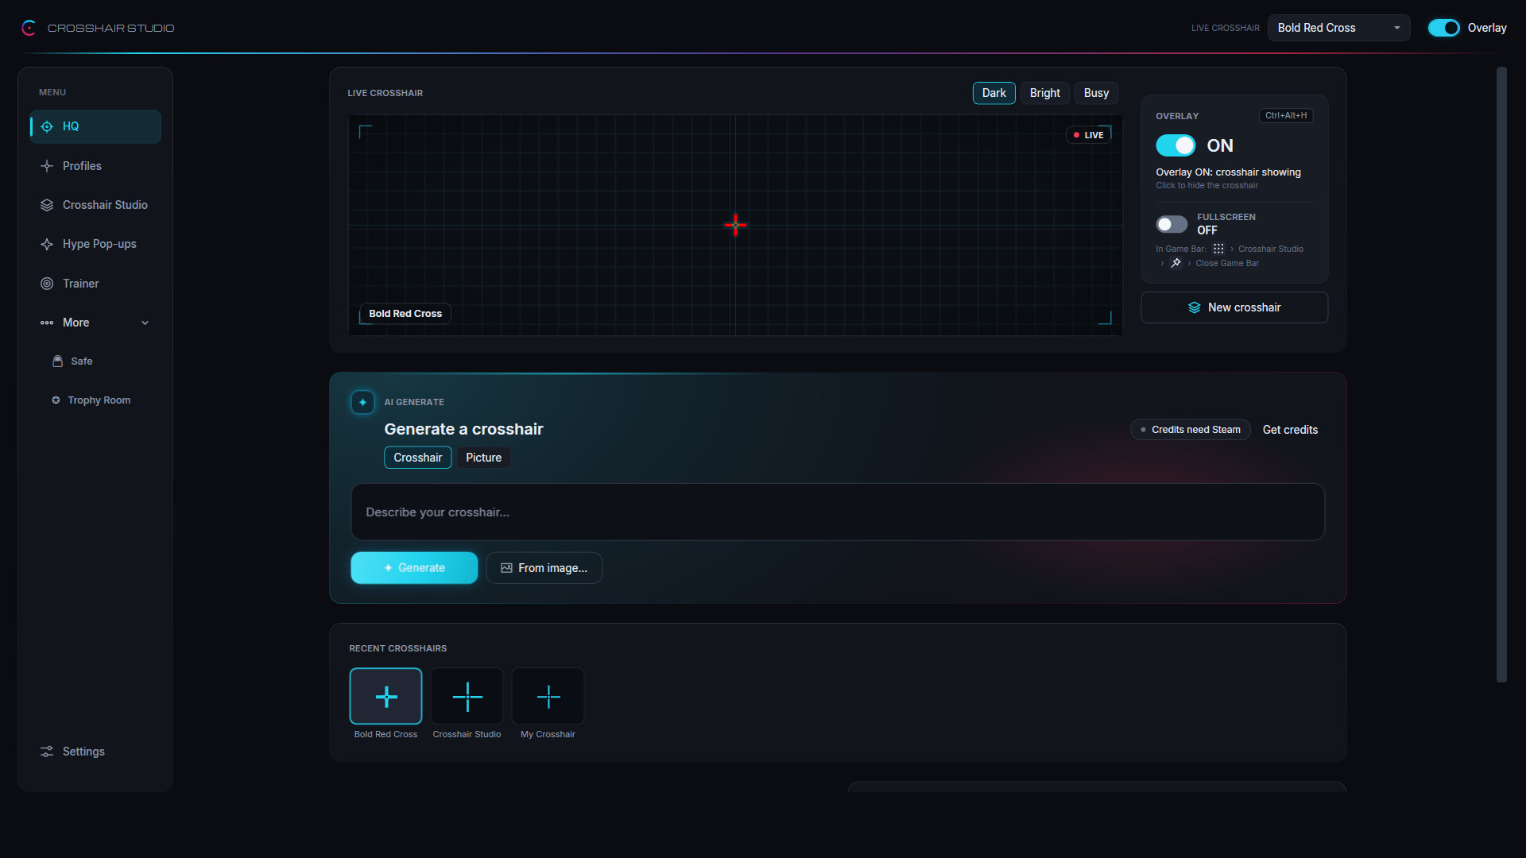Select the My Crosshair recent thumbnail

[x=548, y=696]
